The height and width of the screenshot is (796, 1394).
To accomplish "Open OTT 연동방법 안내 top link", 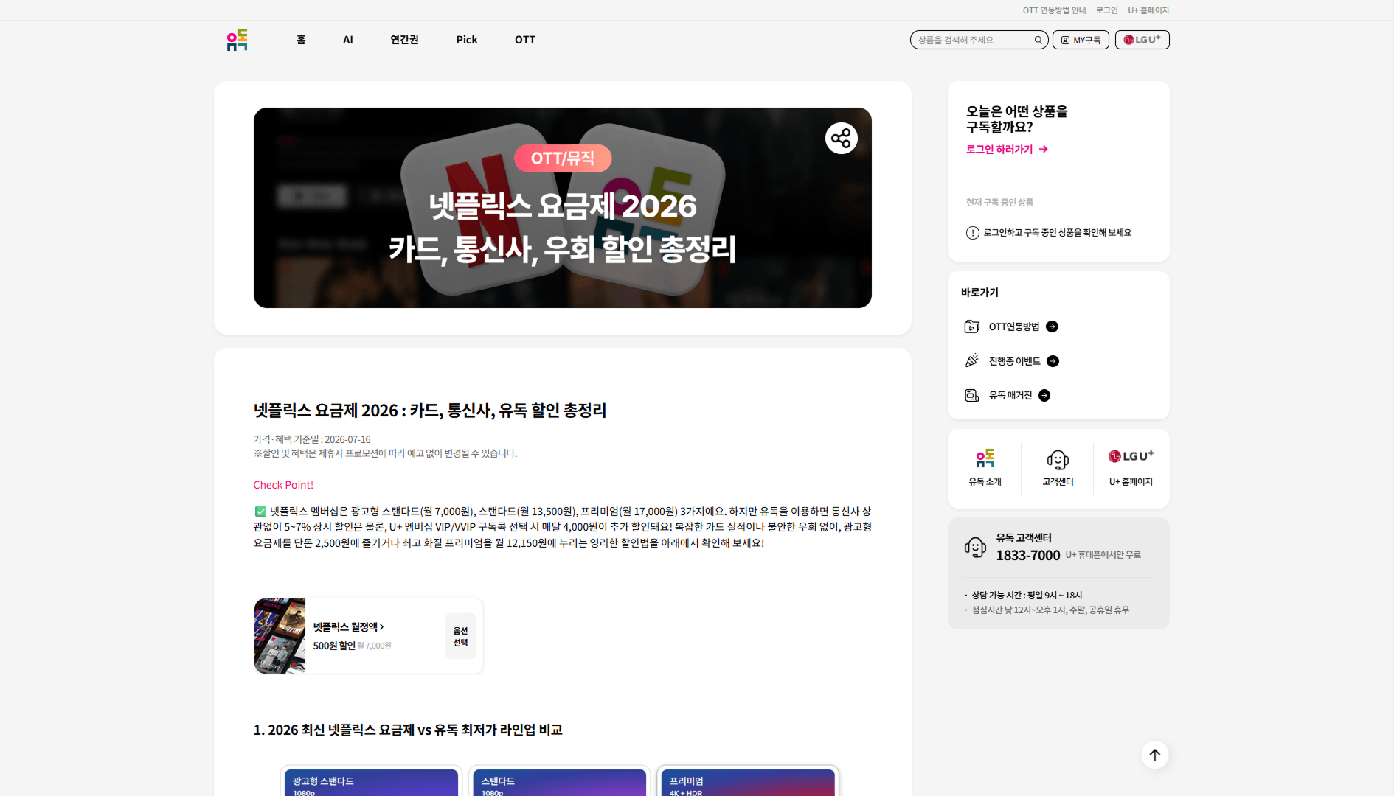I will [1054, 10].
